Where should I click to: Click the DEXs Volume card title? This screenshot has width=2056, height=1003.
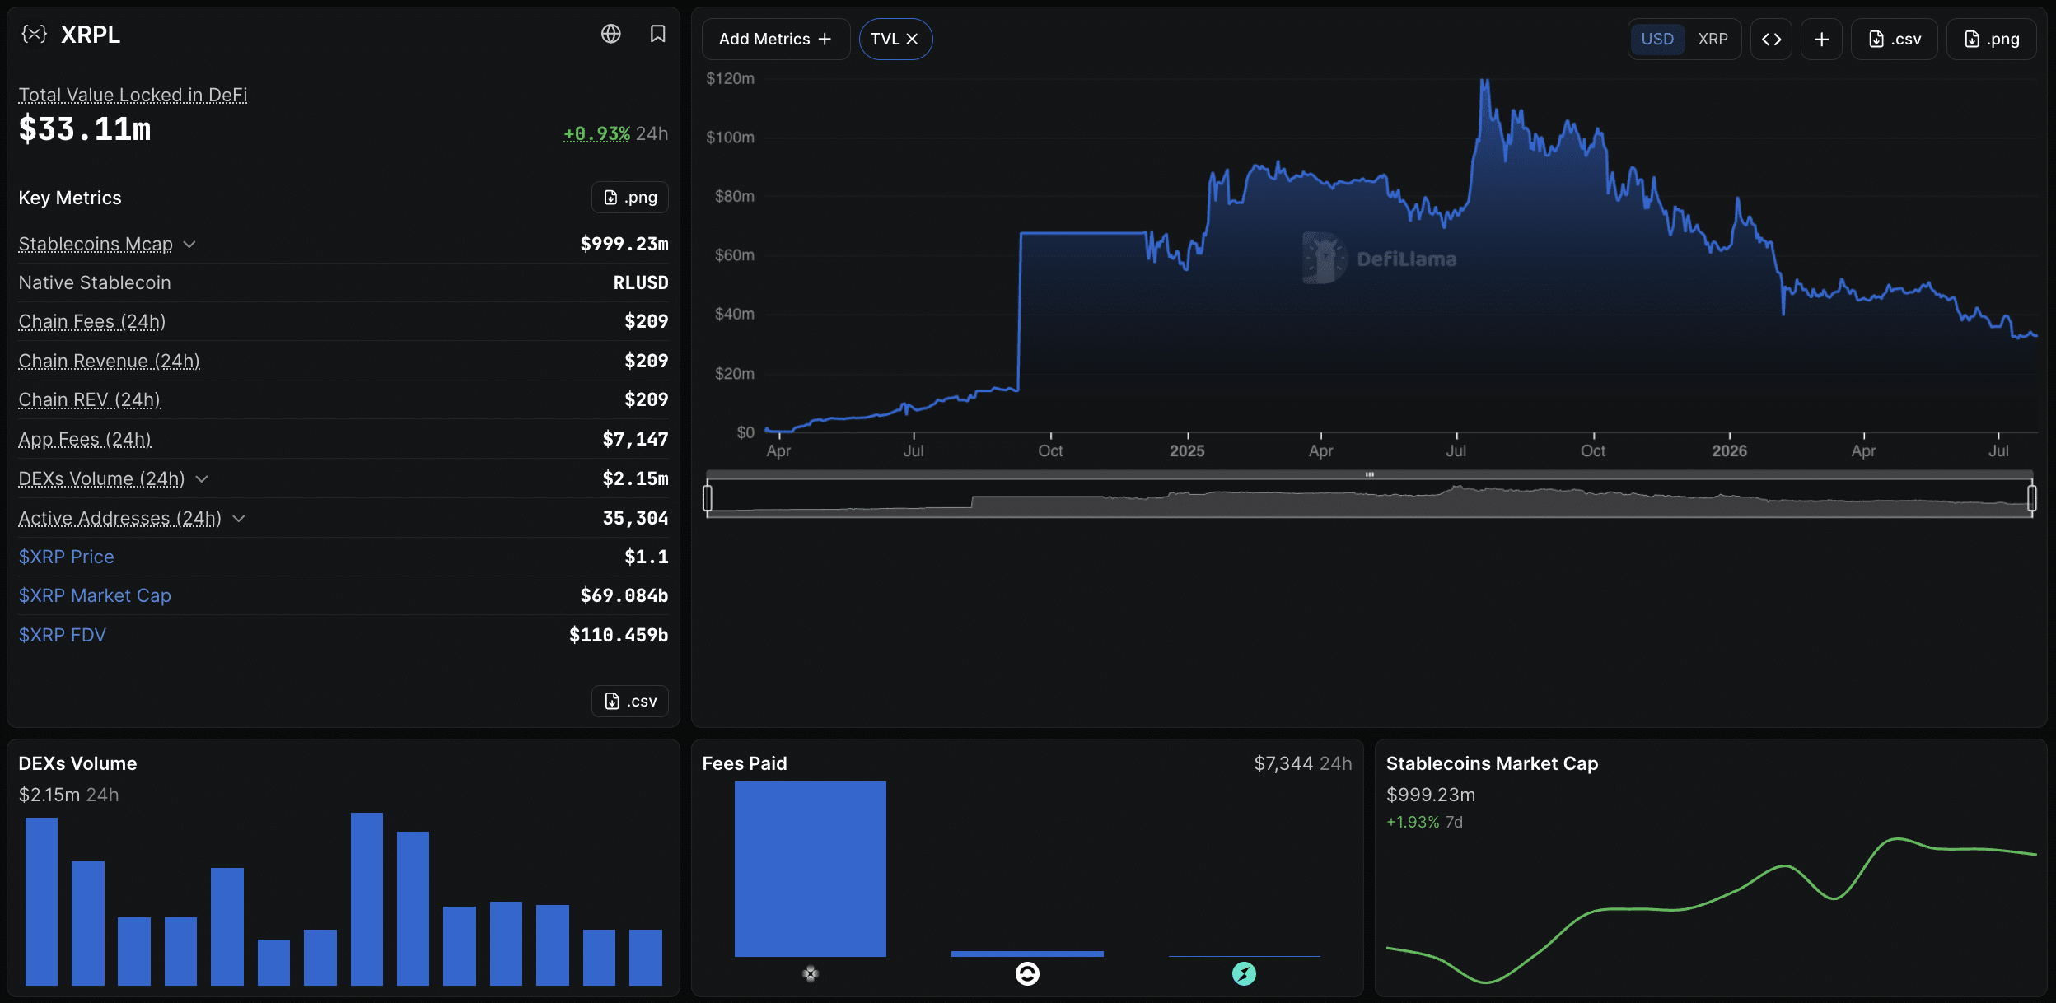click(x=77, y=763)
